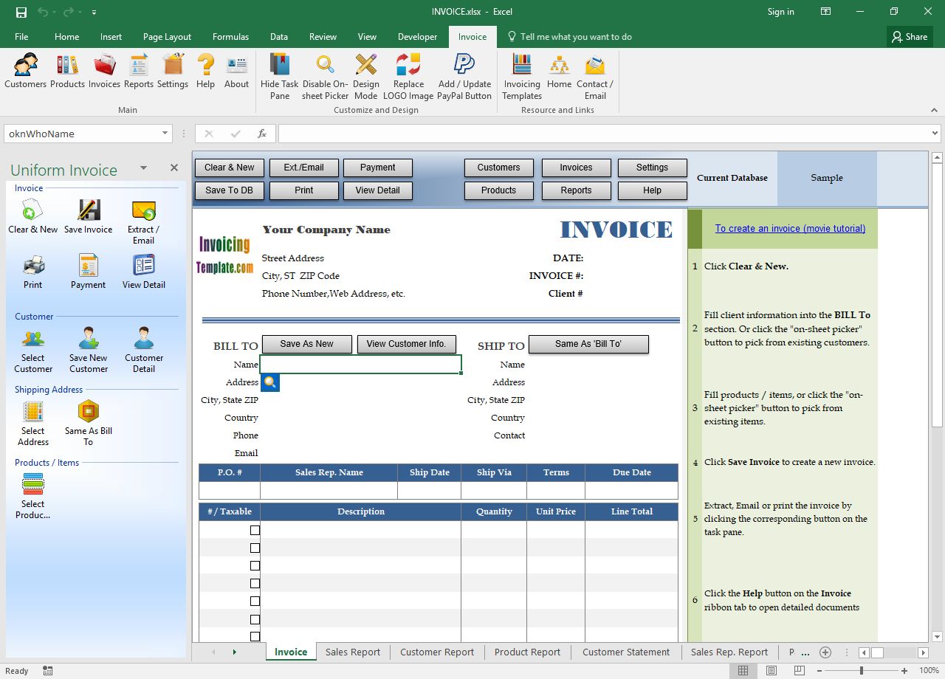The width and height of the screenshot is (945, 679).
Task: Click Add / Update PayPal Button
Action: [x=464, y=77]
